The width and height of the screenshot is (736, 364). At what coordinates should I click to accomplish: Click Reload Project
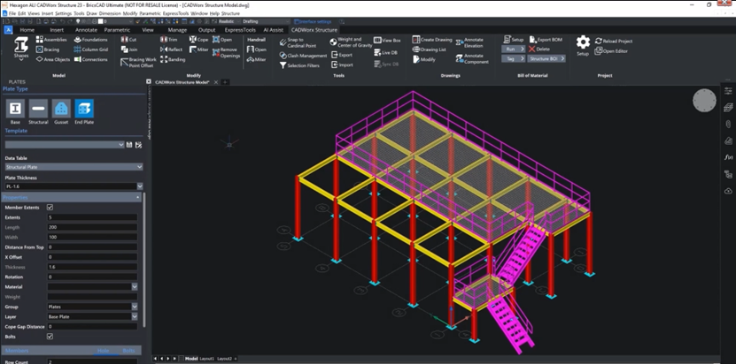tap(614, 42)
